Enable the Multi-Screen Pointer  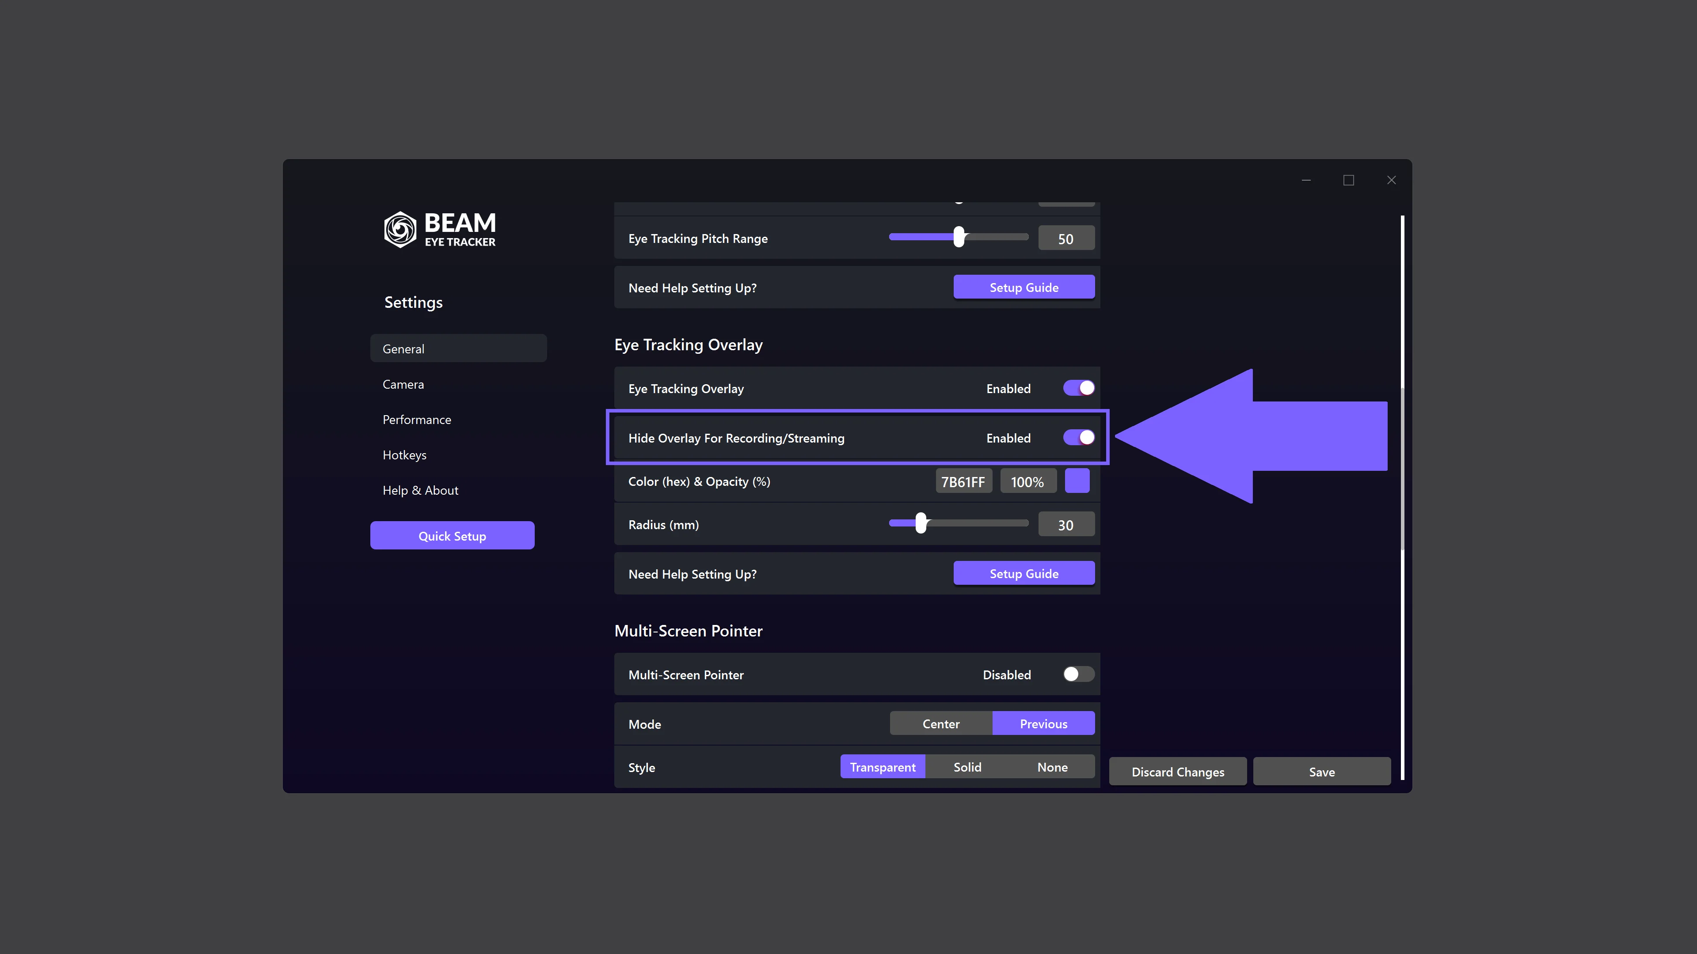[1078, 674]
